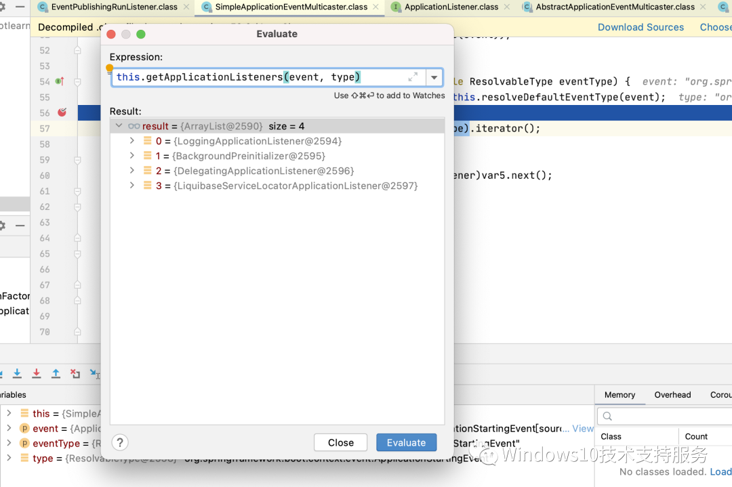The image size is (732, 487).
Task: Click the fold marker on line 70
Action: (77, 332)
